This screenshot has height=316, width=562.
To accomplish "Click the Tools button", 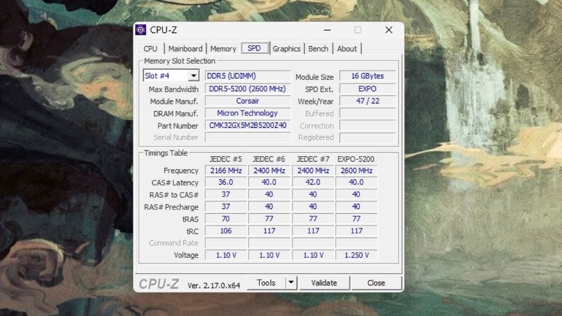I will coord(266,283).
